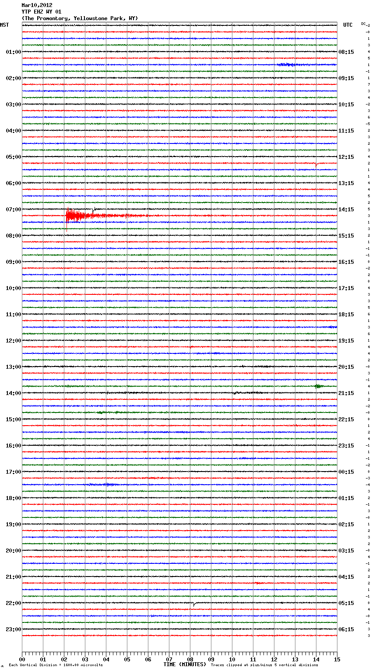This screenshot has width=372, height=671.
Task: Click the '02:15' UTC time label
Action: pyautogui.click(x=346, y=524)
